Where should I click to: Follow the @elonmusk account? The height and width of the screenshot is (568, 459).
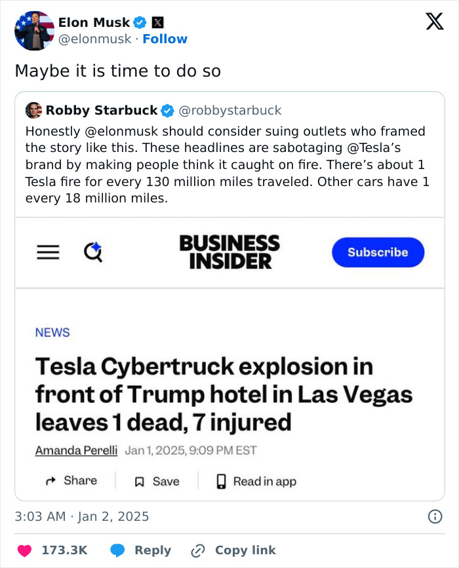click(x=165, y=39)
